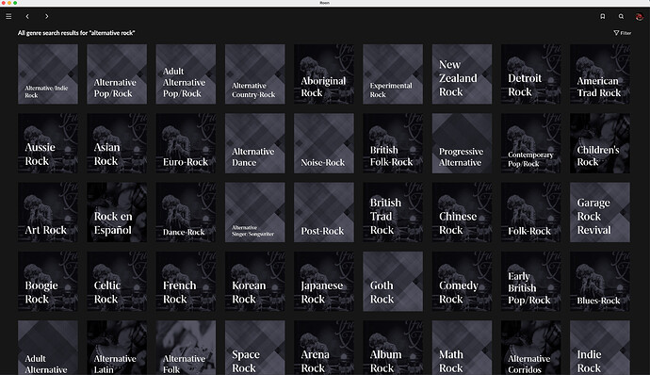Click the search magnifier icon
Screen dimensions: 650x375
tap(621, 17)
